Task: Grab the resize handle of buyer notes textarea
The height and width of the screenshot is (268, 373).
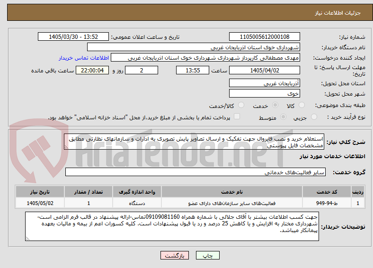Action: (x=27, y=238)
